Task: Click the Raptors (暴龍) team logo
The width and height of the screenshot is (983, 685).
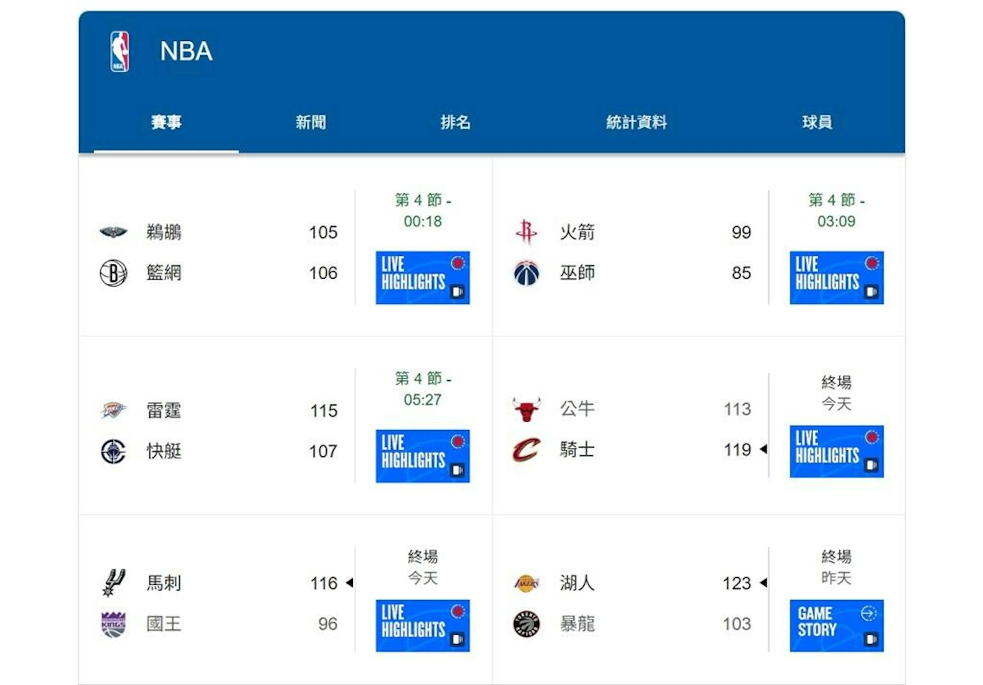Action: (526, 624)
